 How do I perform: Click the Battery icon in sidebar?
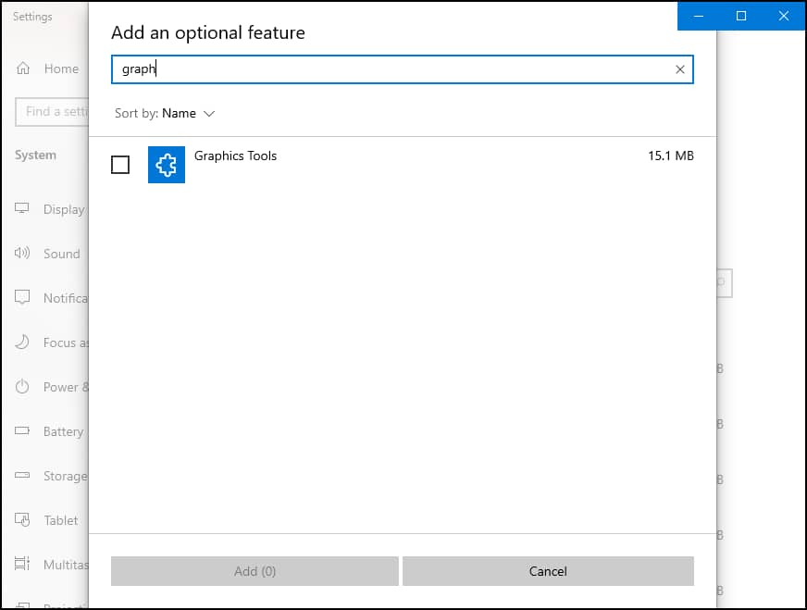(22, 430)
